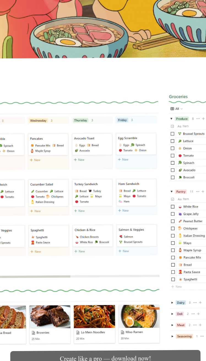Check the Lettuce checkbox in Produce
The width and height of the screenshot is (206, 361).
pos(172,141)
